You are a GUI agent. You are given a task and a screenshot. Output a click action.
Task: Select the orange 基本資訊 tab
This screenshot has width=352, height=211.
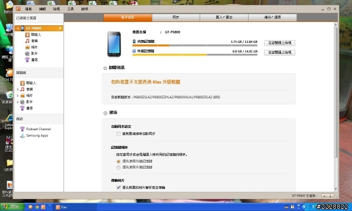pos(128,17)
